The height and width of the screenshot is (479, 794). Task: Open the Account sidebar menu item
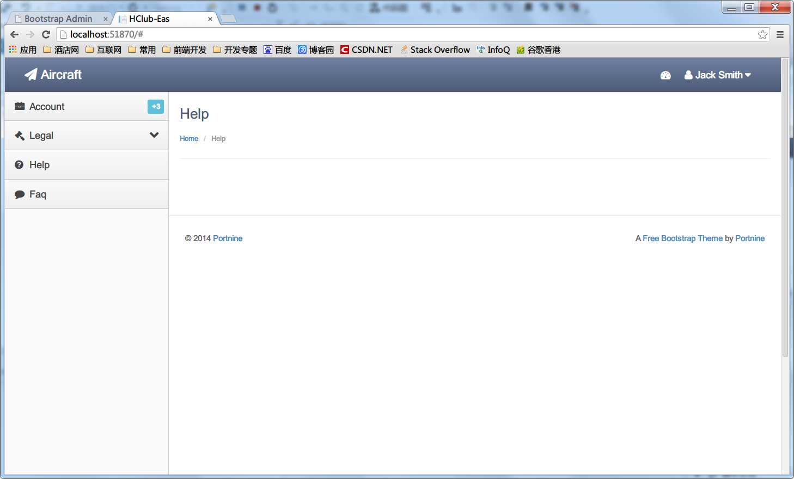87,107
